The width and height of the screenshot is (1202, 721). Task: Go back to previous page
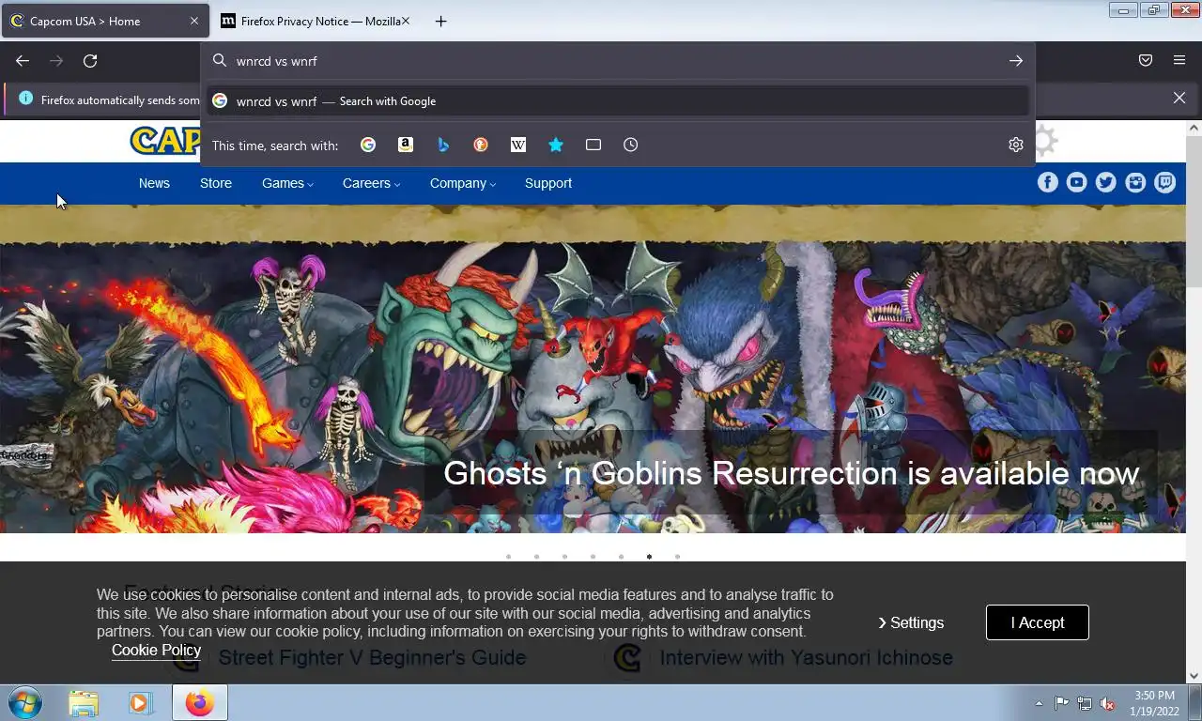23,61
